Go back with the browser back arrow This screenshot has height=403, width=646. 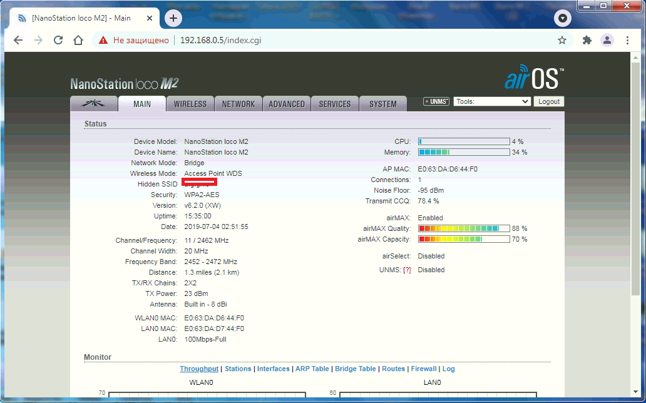[x=18, y=40]
